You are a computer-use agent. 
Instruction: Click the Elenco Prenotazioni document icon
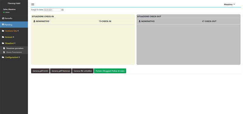(x=4, y=52)
